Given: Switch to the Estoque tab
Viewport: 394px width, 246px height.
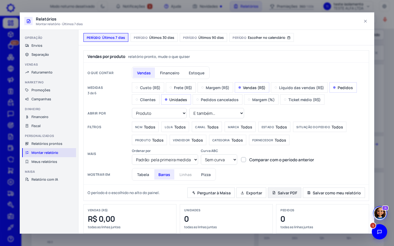Looking at the screenshot, I should (x=196, y=73).
